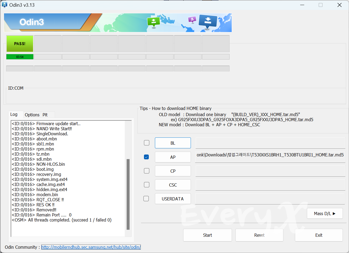
Task: Click the 'modem.bin' log line
Action: [x=35, y=195]
